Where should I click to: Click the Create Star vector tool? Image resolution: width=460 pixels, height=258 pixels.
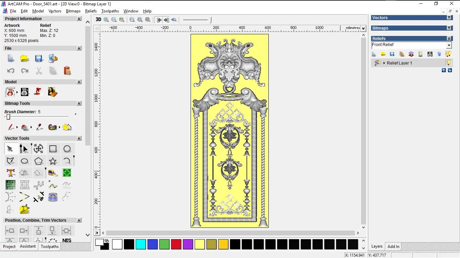click(x=53, y=161)
